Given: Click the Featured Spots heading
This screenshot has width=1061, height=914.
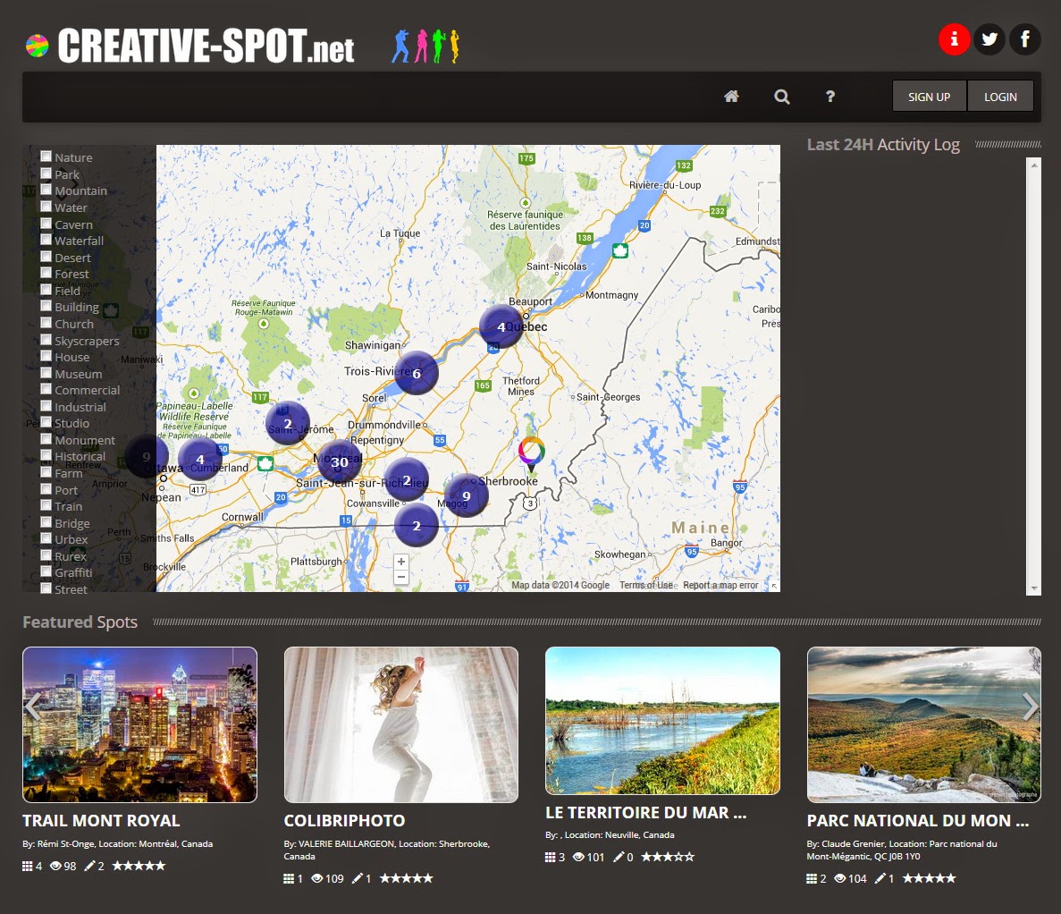Looking at the screenshot, I should (x=80, y=622).
